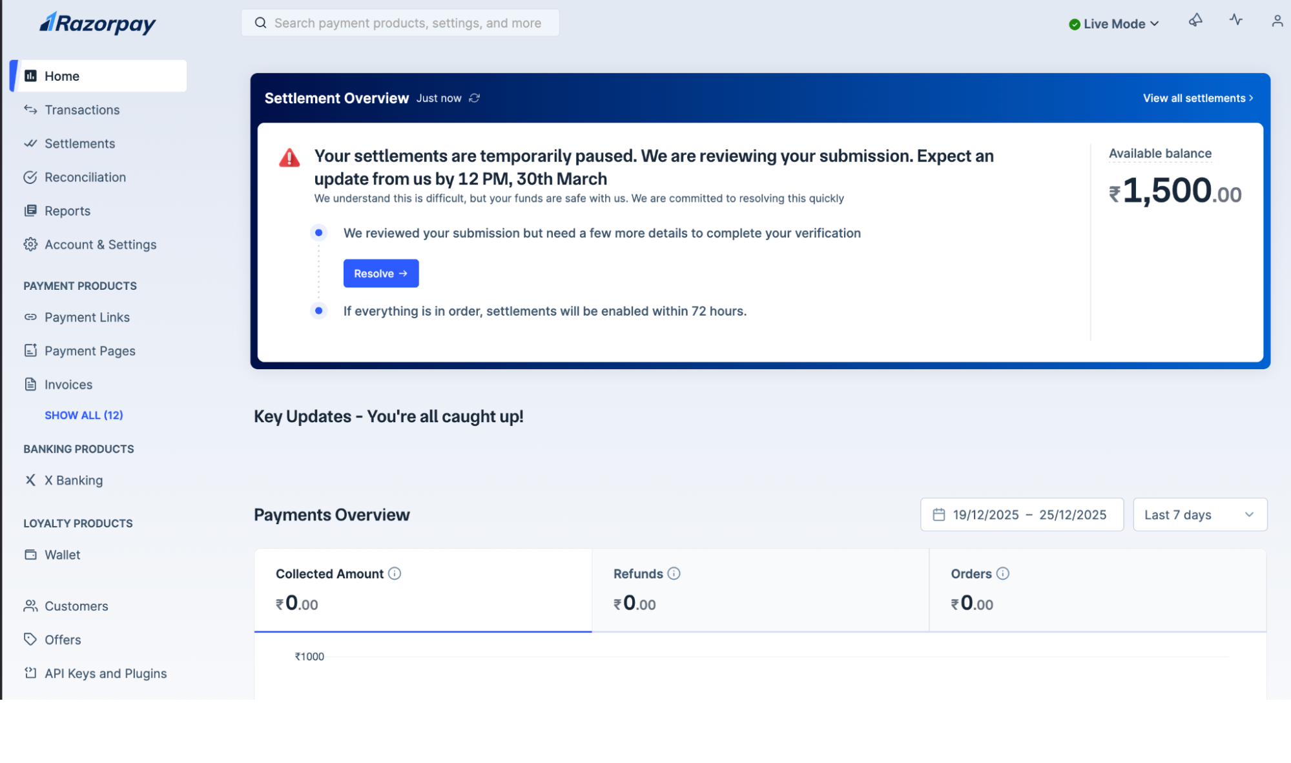Click the Refunds info icon
The height and width of the screenshot is (763, 1291).
click(674, 574)
